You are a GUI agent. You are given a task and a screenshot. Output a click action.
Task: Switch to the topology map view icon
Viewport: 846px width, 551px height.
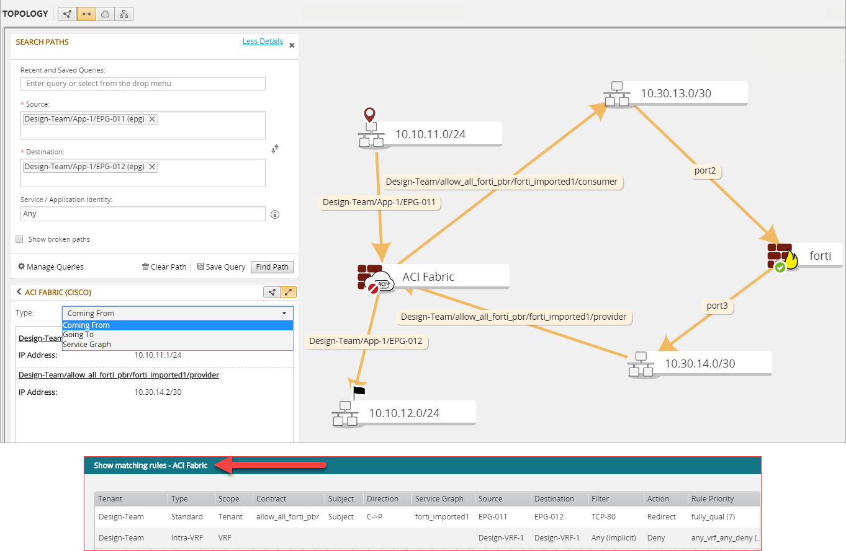pos(67,14)
